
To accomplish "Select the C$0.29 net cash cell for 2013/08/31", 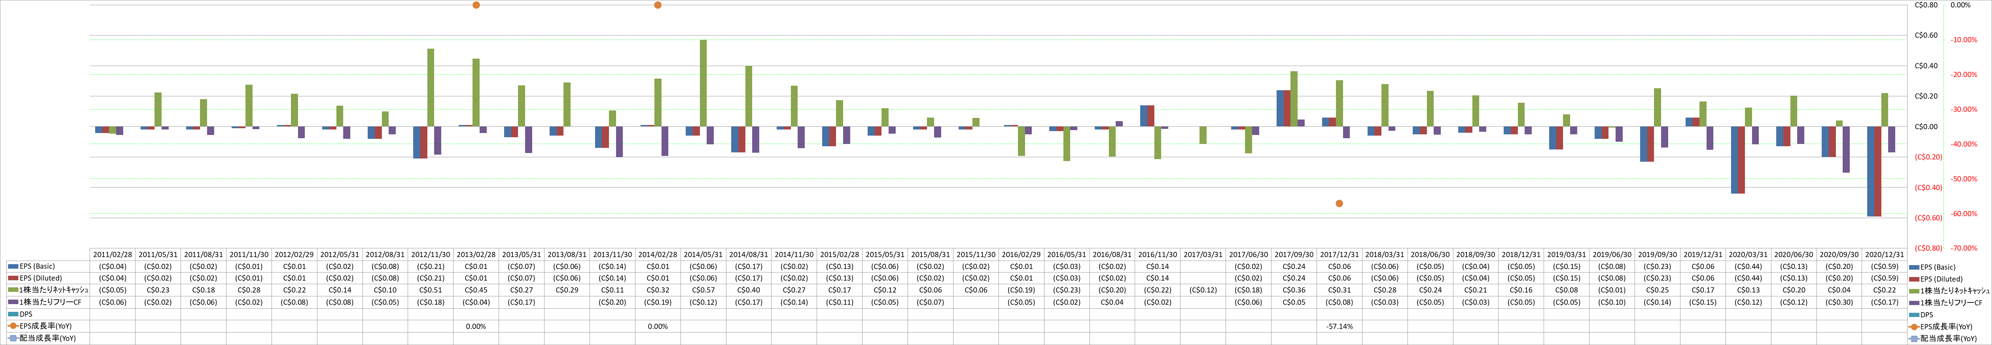I will [x=567, y=290].
